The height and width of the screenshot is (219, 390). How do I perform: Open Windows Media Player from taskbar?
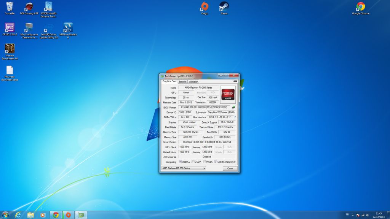click(43, 215)
